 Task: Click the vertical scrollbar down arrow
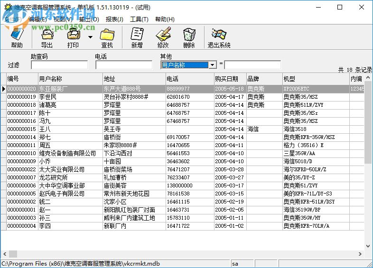coord(368,246)
